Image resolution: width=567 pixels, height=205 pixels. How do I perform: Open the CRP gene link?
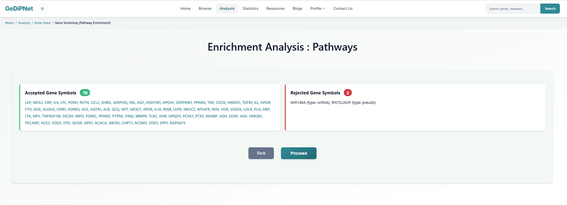tap(48, 103)
